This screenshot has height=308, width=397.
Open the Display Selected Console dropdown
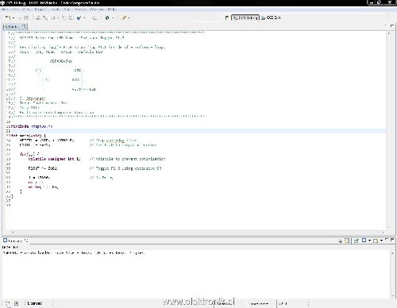[x=369, y=241]
